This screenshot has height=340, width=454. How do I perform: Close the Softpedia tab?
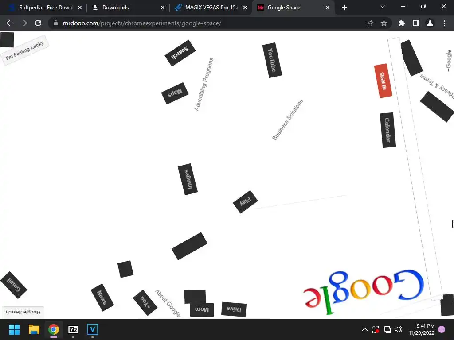(x=80, y=8)
